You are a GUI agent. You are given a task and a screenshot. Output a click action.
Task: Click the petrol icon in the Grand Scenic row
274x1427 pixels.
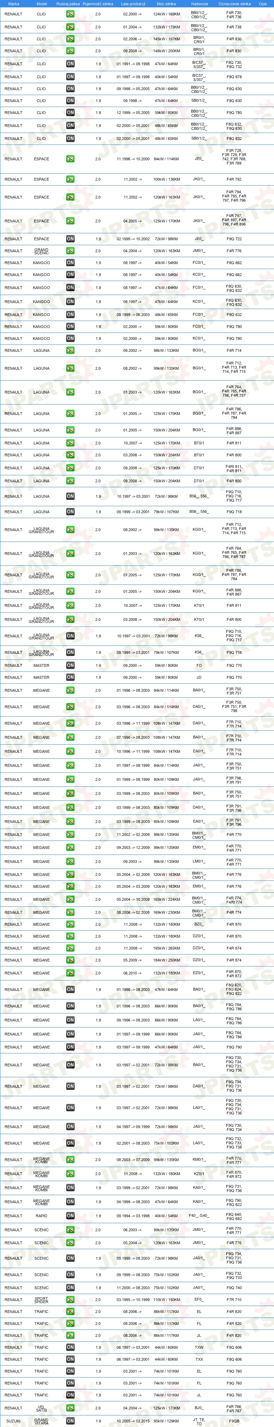70,250
